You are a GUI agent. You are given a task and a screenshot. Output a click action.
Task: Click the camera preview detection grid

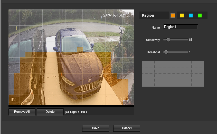click(x=71, y=57)
